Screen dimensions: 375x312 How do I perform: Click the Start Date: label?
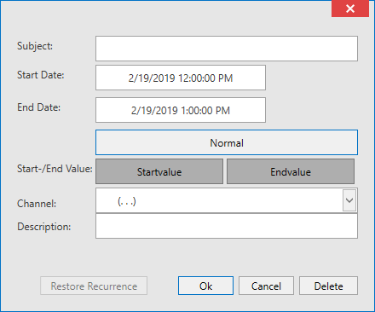tap(41, 75)
